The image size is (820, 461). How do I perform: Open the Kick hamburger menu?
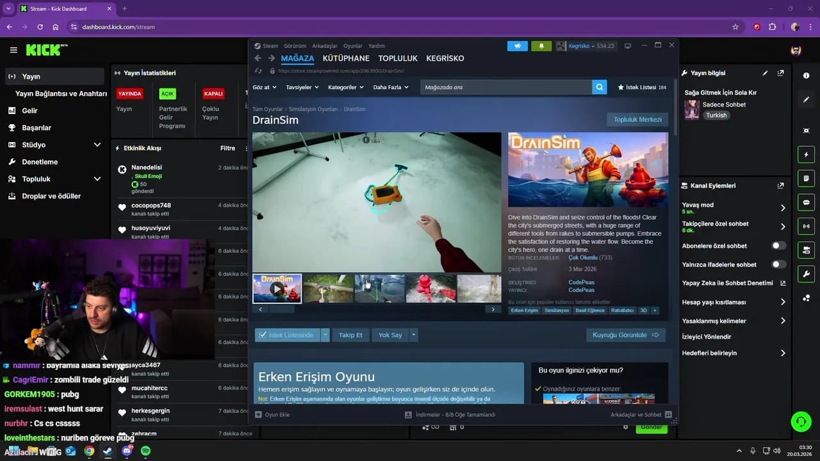click(13, 50)
